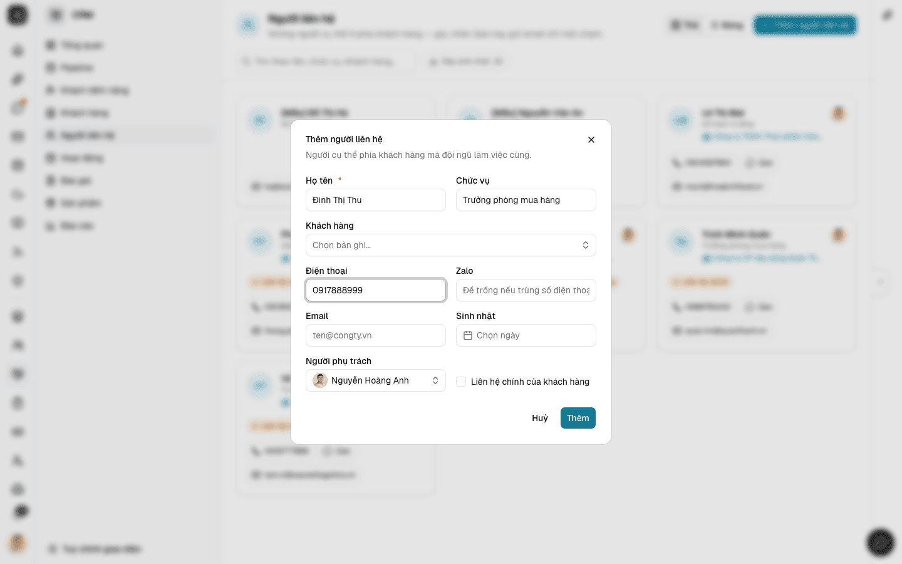Click the Liên hệ chính checkbox label
902x564 pixels.
tap(530, 382)
